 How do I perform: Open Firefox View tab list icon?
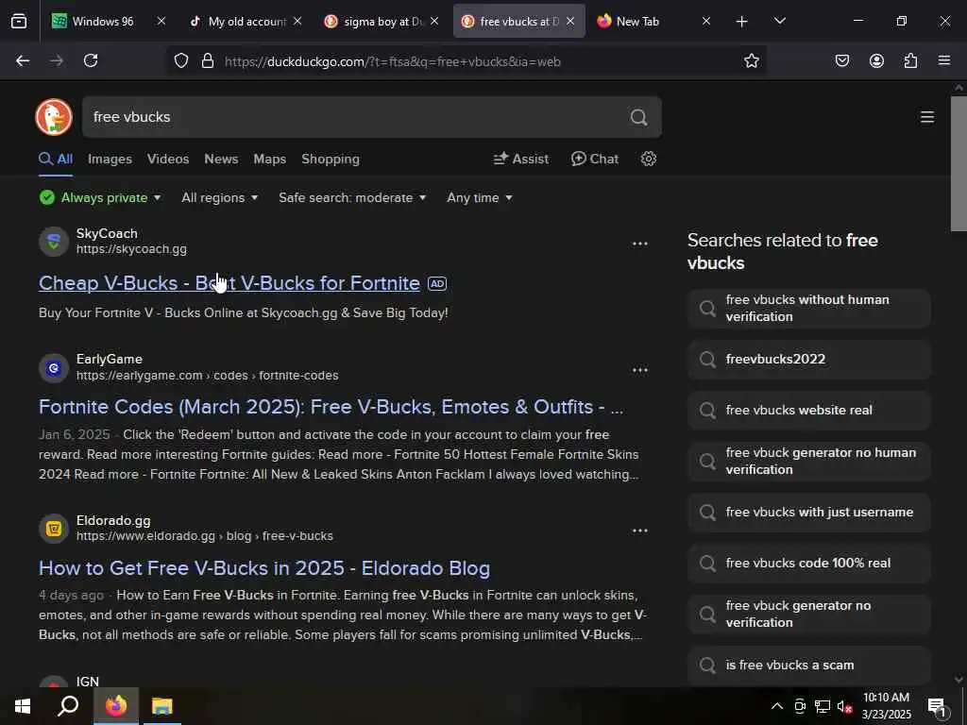[19, 21]
